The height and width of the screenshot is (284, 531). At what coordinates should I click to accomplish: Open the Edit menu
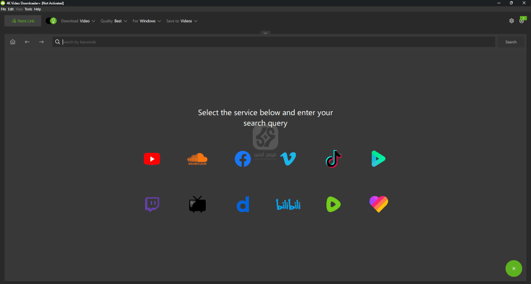(x=11, y=9)
